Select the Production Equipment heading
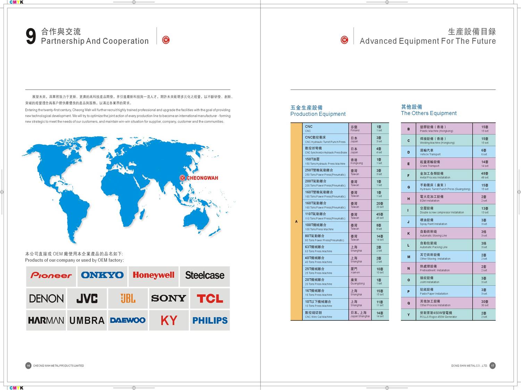Image resolution: width=521 pixels, height=390 pixels. click(x=318, y=111)
